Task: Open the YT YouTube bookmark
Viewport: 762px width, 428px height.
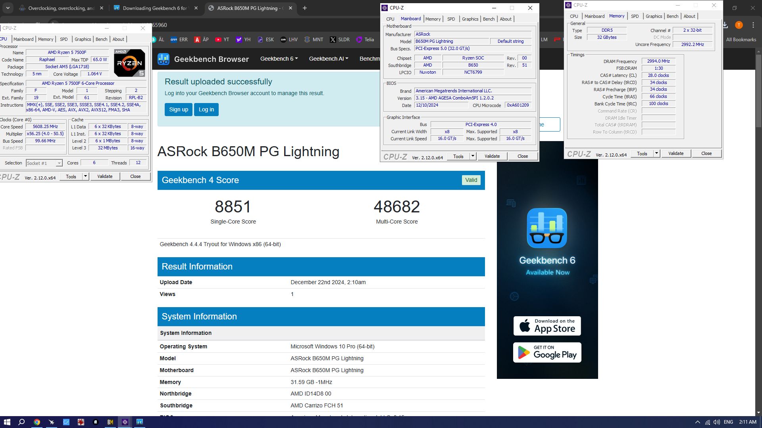Action: pyautogui.click(x=222, y=40)
